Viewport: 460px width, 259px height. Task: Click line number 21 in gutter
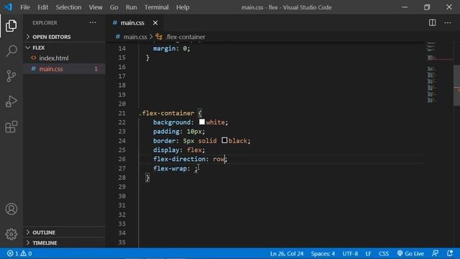tap(121, 113)
